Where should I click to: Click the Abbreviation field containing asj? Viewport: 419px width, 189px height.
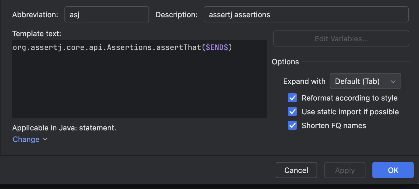(x=106, y=15)
